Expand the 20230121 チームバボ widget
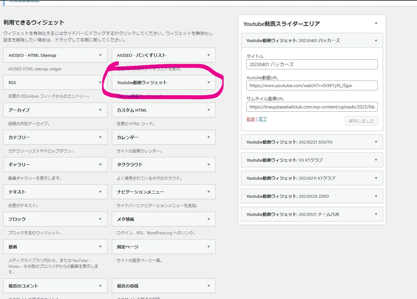The image size is (417, 299). (376, 214)
